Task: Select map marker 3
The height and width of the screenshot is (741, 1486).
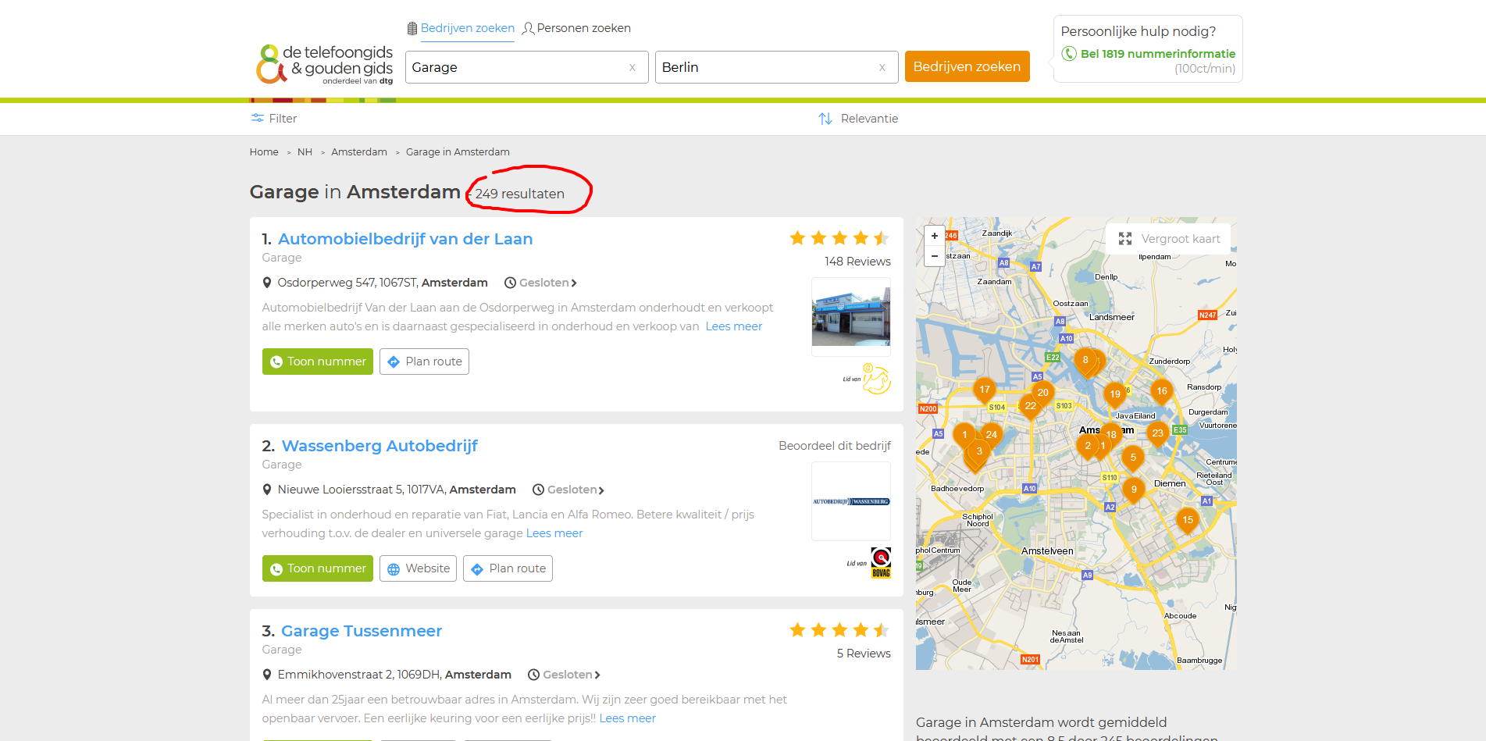Action: [979, 453]
